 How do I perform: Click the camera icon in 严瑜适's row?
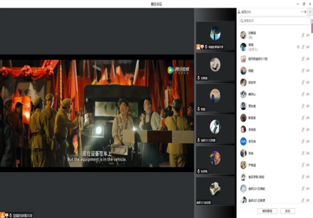pyautogui.click(x=308, y=165)
